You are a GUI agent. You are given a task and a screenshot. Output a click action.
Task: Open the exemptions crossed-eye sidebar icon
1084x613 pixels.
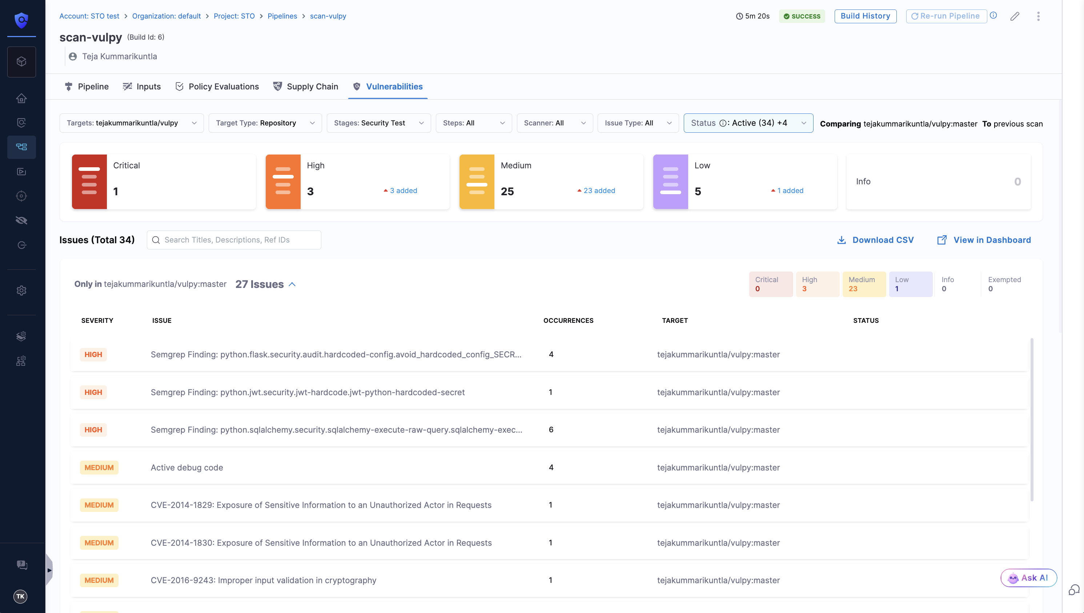click(x=21, y=220)
